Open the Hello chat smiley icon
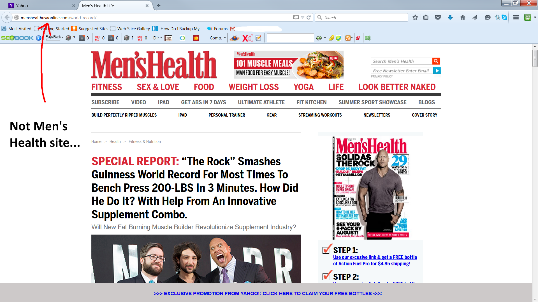 487,17
